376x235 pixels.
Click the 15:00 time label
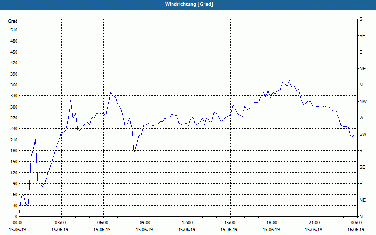230,223
